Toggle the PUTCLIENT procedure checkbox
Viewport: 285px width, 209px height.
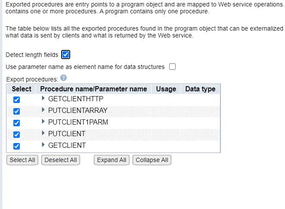[x=16, y=134]
